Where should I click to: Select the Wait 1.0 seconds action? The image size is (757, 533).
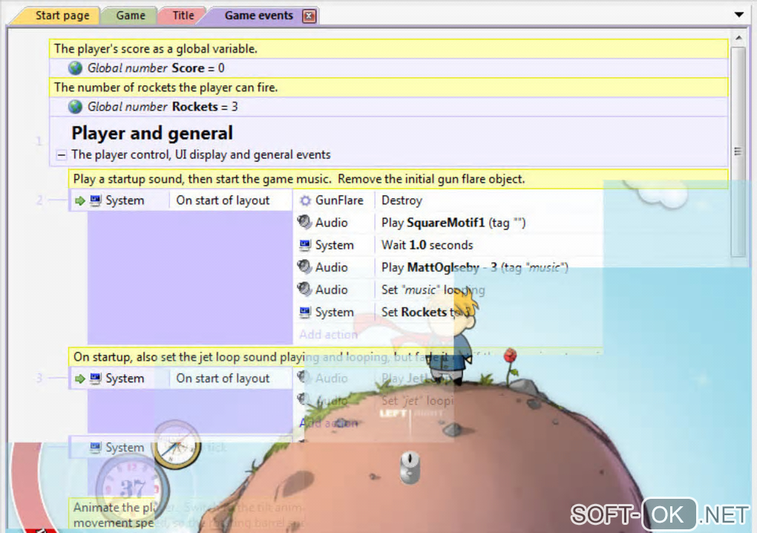point(427,245)
